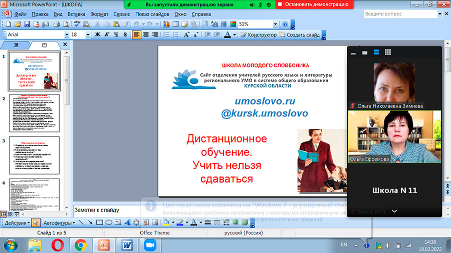
Task: Align text to the left
Action: tap(137, 34)
